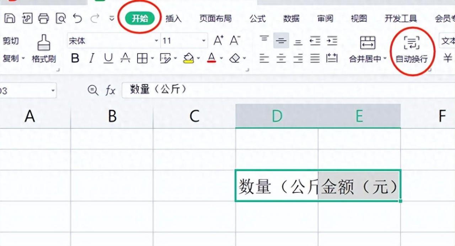Select column C header
This screenshot has width=455, height=246.
(194, 116)
